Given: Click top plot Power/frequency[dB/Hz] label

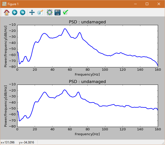Looking at the screenshot, I should coord(5,46).
